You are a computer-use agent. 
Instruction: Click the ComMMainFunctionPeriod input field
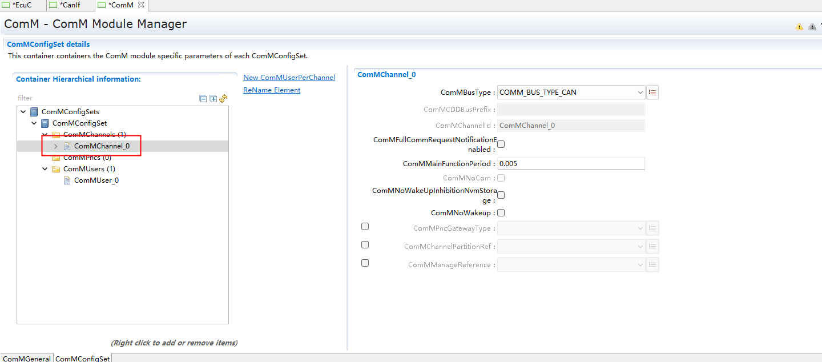point(571,164)
